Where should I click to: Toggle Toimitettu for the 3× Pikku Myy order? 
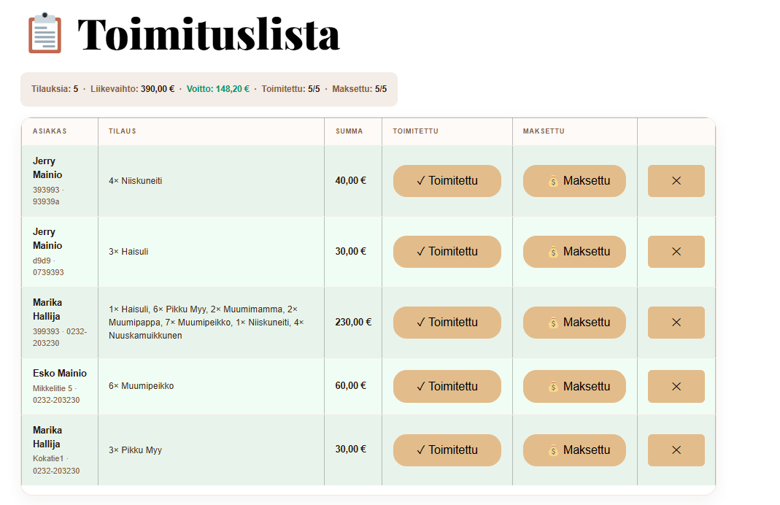tap(447, 450)
